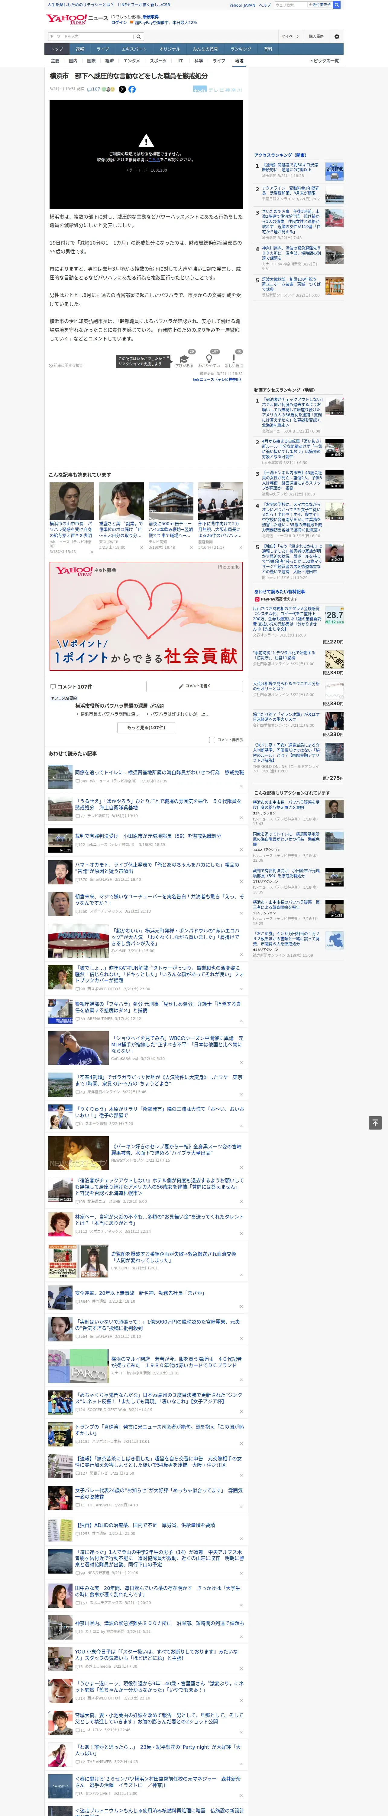Open ranking item 2 アクアライン 変動料金
The width and height of the screenshot is (388, 1816).
pos(290,191)
